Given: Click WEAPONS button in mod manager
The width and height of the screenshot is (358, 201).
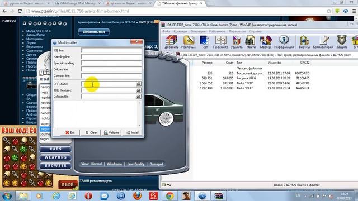Looking at the screenshot, I should click(x=55, y=157).
